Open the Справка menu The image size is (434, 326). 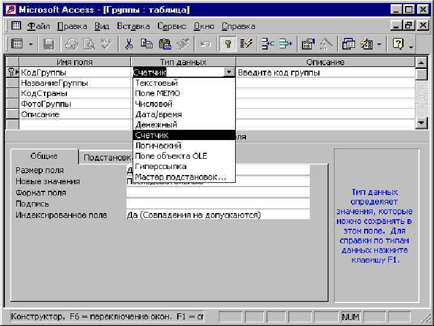(x=238, y=27)
